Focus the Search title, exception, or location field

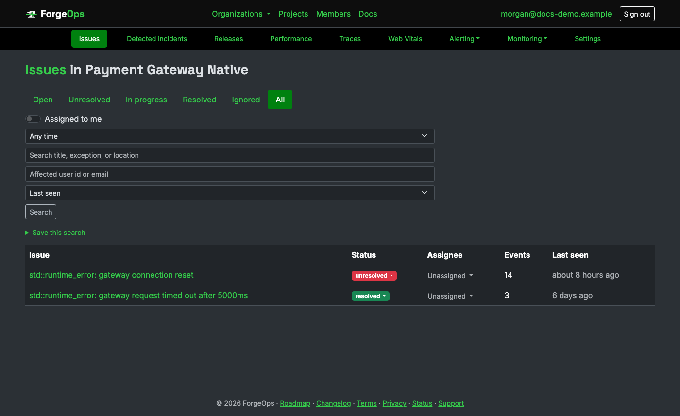pyautogui.click(x=230, y=155)
